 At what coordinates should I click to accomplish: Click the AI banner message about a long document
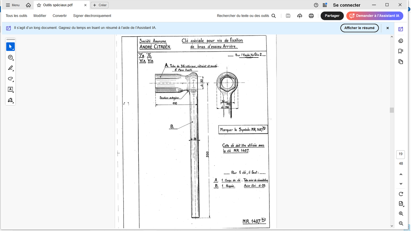(85, 28)
